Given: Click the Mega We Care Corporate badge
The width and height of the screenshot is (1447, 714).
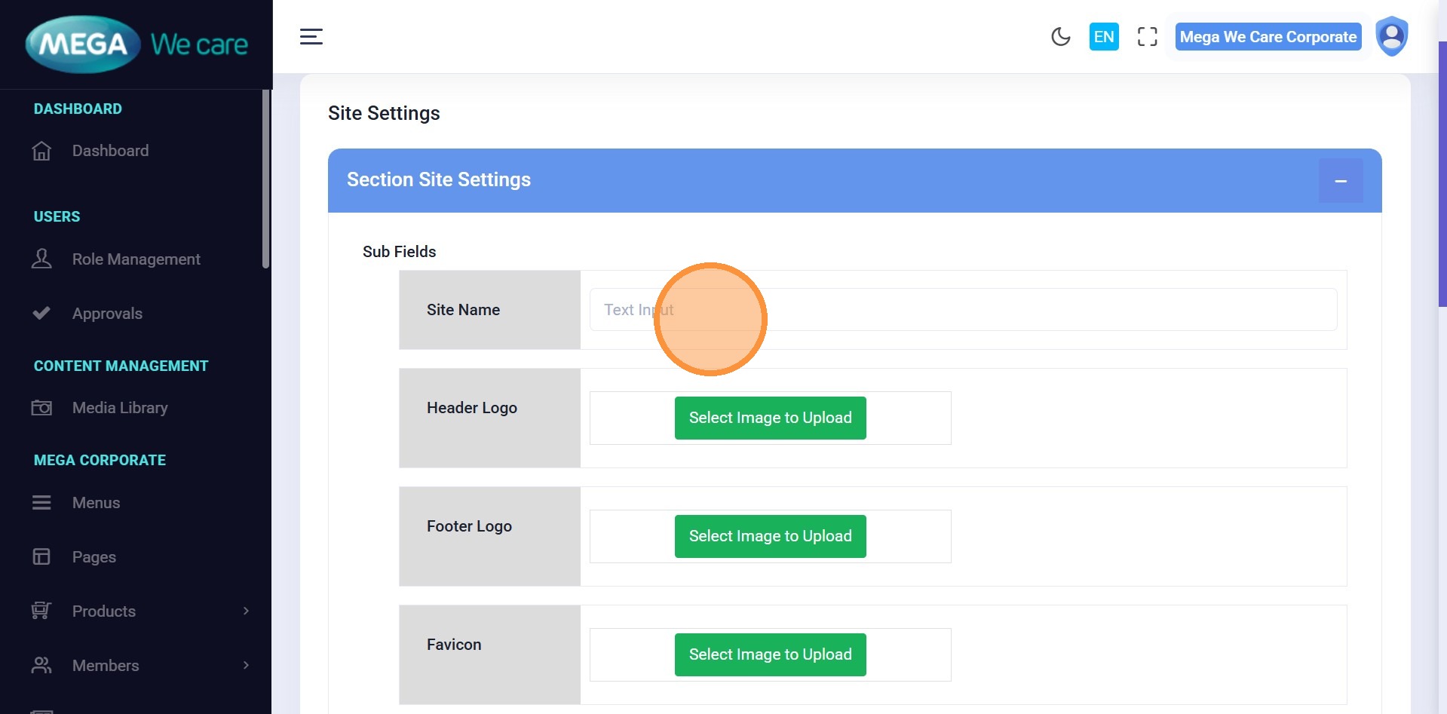Looking at the screenshot, I should (x=1268, y=37).
